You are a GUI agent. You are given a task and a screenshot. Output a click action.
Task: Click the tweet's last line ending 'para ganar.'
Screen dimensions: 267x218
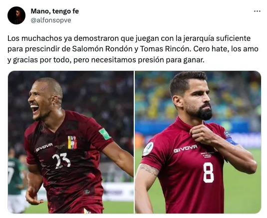coord(106,60)
